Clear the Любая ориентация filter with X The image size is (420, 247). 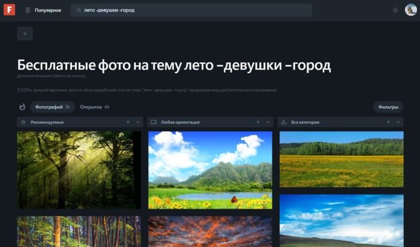pyautogui.click(x=258, y=122)
